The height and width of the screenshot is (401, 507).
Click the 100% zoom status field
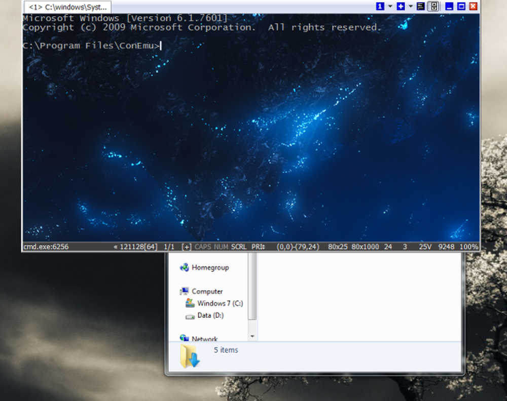[x=468, y=247]
